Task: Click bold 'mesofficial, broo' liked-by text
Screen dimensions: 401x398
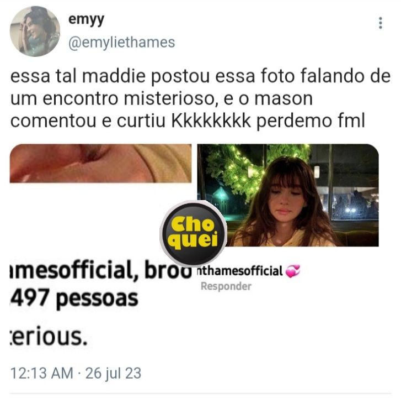Action: pos(100,270)
